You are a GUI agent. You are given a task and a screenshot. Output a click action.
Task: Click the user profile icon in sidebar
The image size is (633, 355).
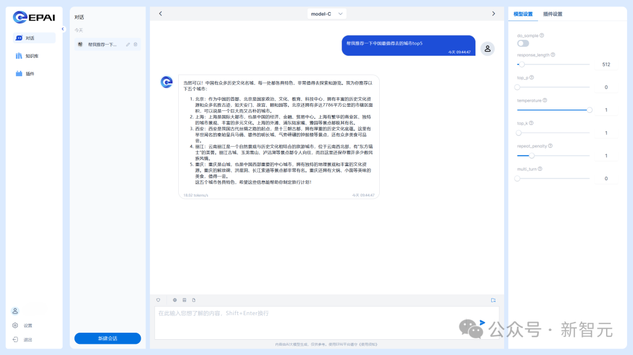point(15,311)
